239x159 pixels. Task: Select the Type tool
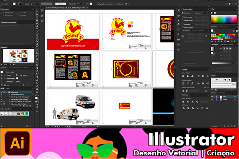[x=37, y=29]
